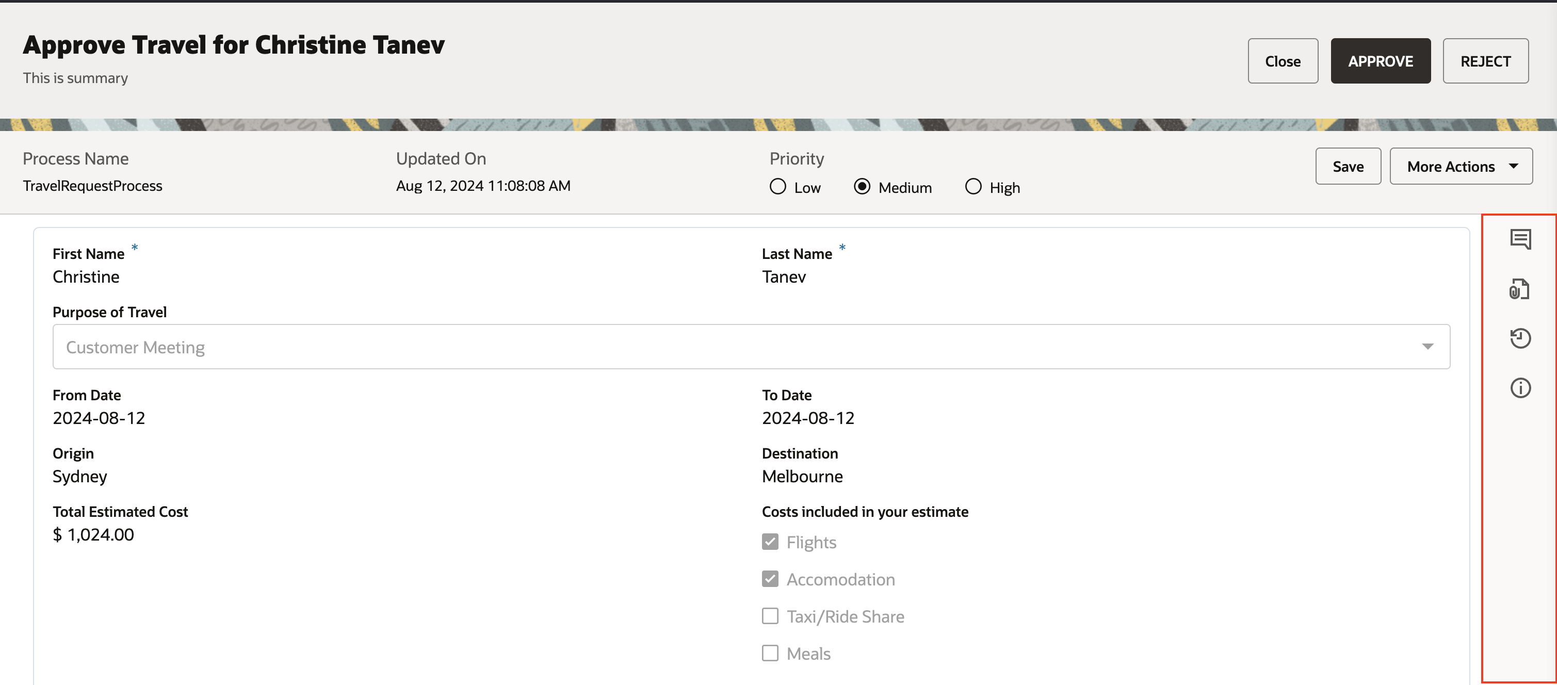Open the Attachments panel
This screenshot has height=685, width=1557.
coord(1520,289)
